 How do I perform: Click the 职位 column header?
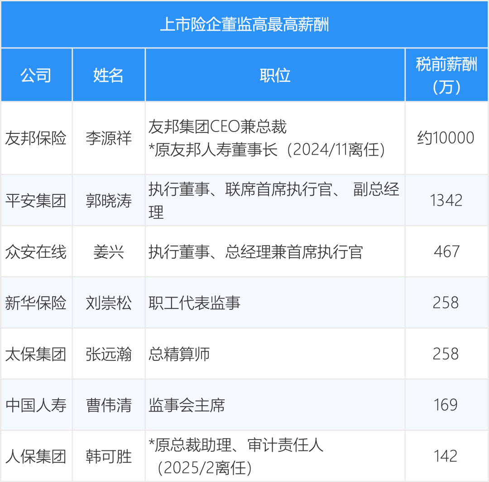click(x=275, y=75)
